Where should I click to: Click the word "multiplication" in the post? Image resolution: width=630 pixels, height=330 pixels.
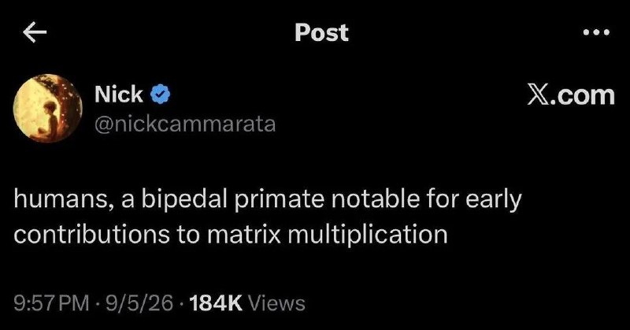[x=368, y=235]
